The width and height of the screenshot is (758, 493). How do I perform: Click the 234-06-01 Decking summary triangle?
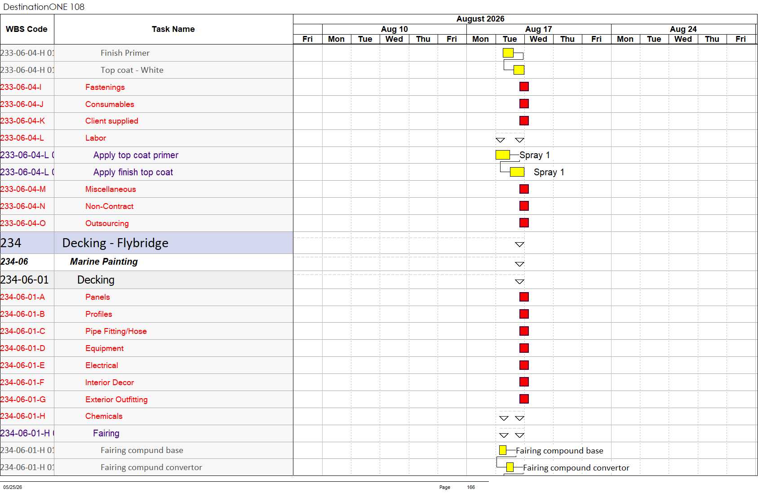519,282
